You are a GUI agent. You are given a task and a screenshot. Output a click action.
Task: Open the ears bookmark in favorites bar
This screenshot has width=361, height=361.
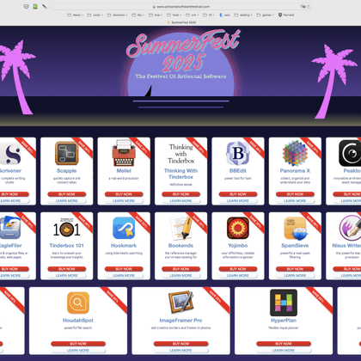coord(225,15)
